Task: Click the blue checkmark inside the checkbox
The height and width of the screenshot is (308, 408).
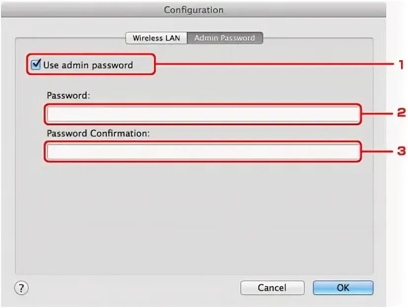Action: (x=37, y=63)
